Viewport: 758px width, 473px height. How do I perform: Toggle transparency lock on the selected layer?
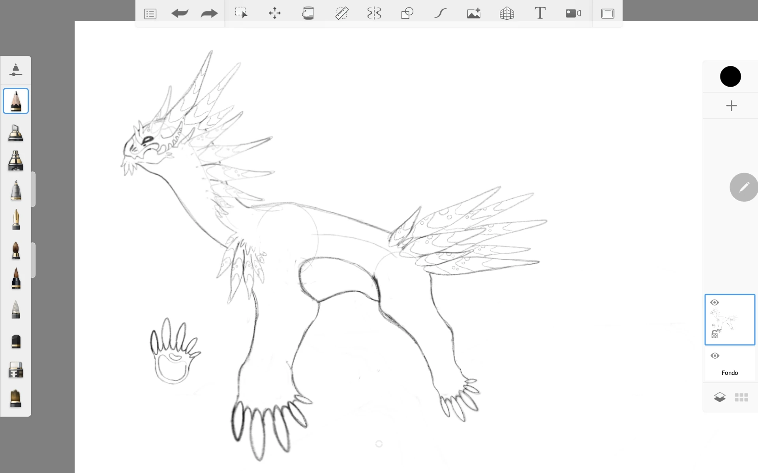(715, 333)
